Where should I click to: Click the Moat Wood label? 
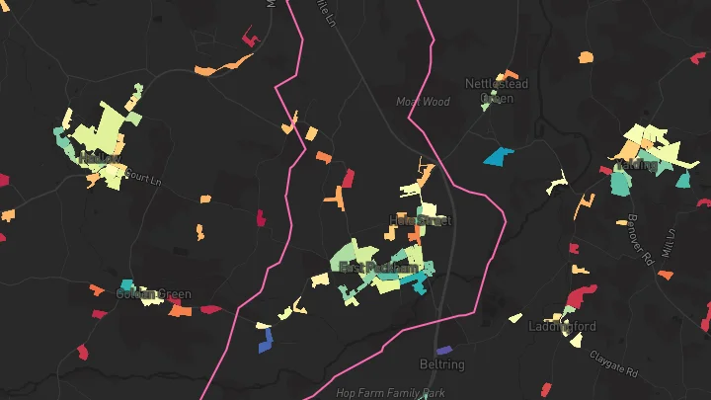[423, 102]
